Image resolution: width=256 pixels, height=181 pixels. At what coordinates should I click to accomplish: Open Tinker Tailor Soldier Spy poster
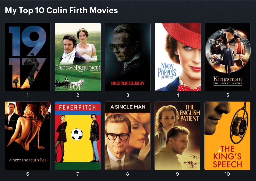(128, 57)
